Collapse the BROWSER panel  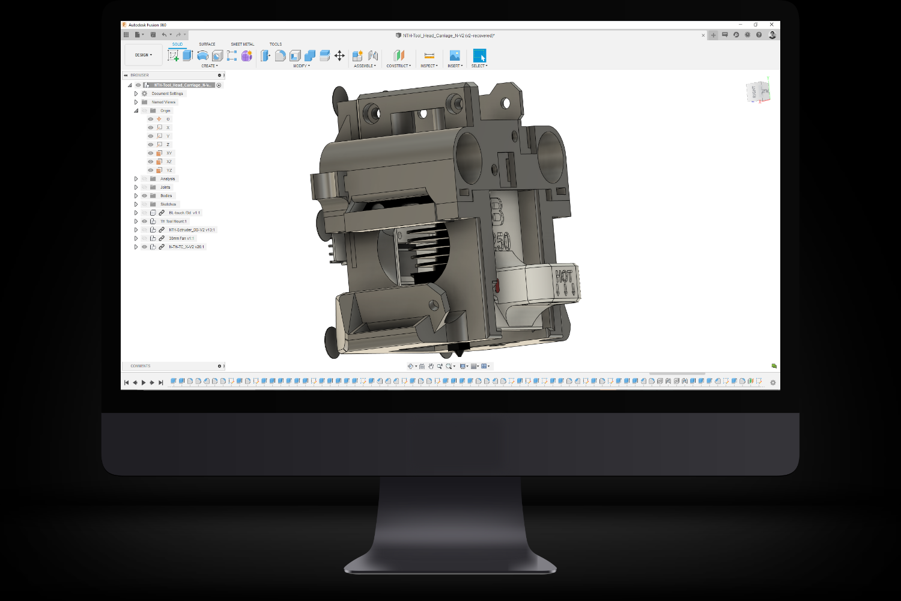coord(126,76)
